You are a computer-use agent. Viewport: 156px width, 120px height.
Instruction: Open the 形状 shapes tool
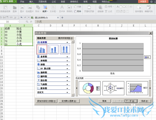pos(38,9)
